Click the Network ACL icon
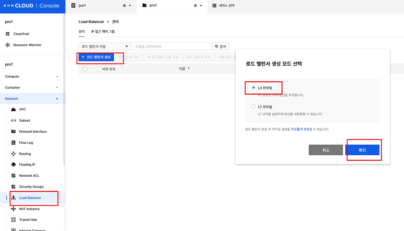 tap(13, 176)
